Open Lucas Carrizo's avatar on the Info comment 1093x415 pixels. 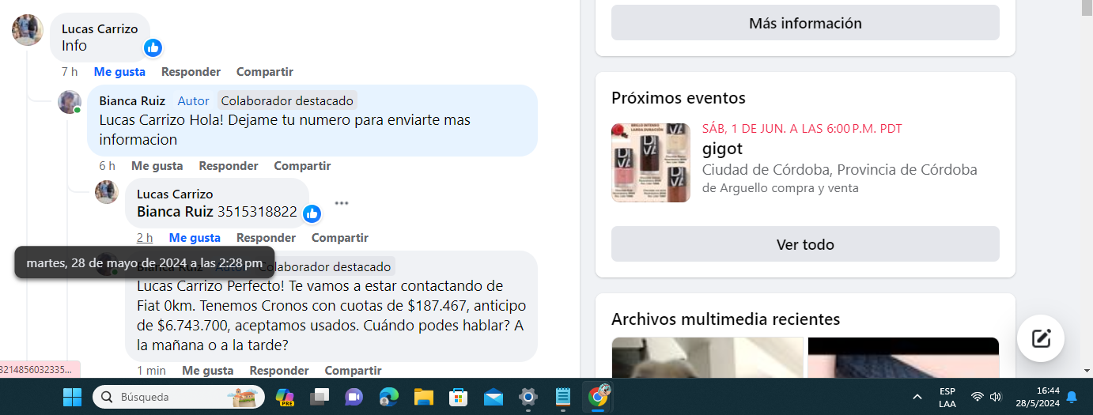coord(28,30)
